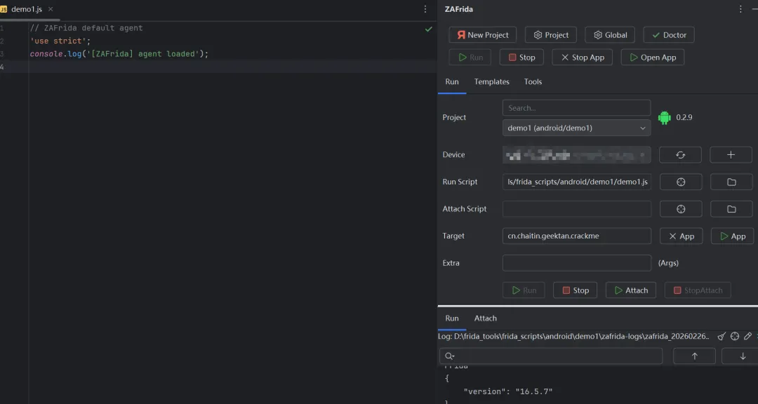Open the Tools tab
Image resolution: width=758 pixels, height=404 pixels.
click(533, 82)
